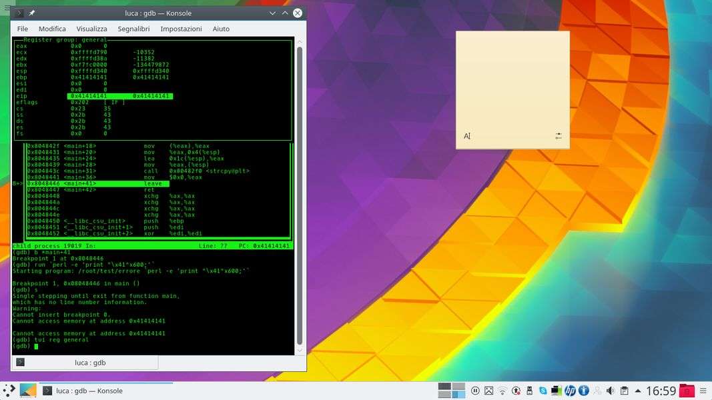Open the Wi-Fi network tray icon
Screen dimensions: 712x400
tap(502, 391)
